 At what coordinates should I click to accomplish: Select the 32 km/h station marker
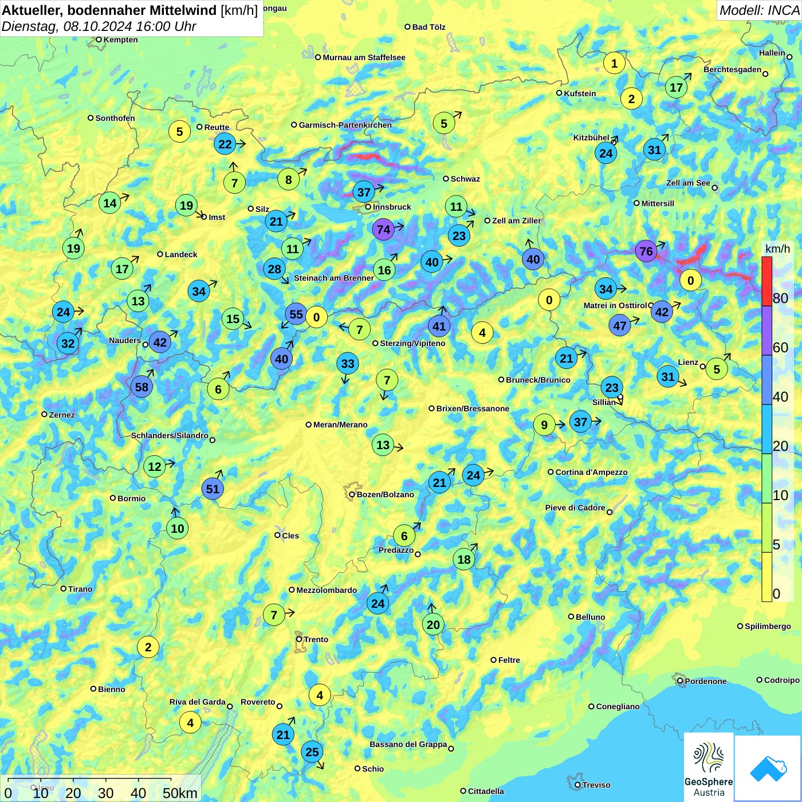click(68, 343)
